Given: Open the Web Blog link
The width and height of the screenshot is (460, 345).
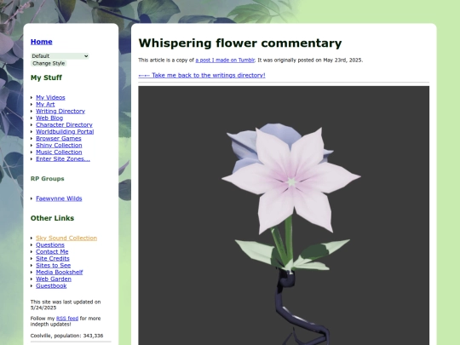Looking at the screenshot, I should [49, 118].
